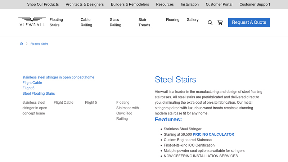
Task: Click 'Stainless Steel Stringer' bullet
Action: [x=183, y=129]
